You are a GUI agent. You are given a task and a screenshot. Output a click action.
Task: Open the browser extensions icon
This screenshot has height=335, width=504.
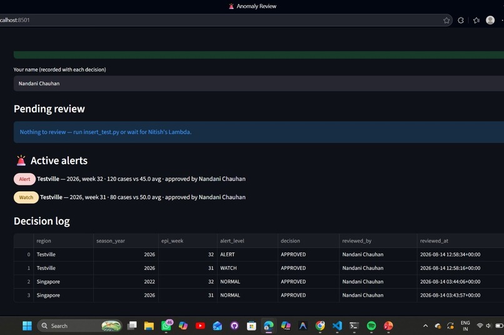point(461,20)
